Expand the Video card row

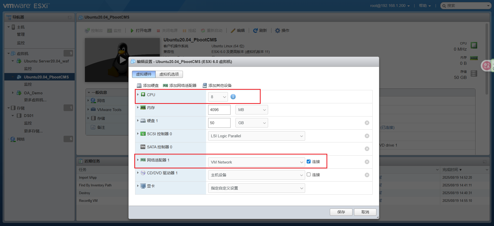click(138, 186)
